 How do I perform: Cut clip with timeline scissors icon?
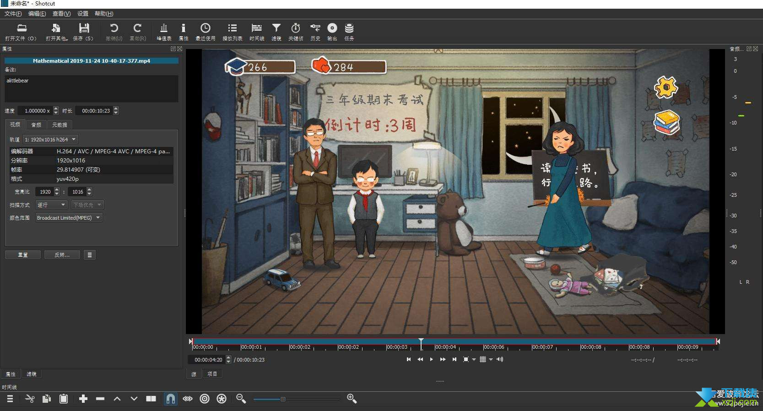pyautogui.click(x=30, y=399)
